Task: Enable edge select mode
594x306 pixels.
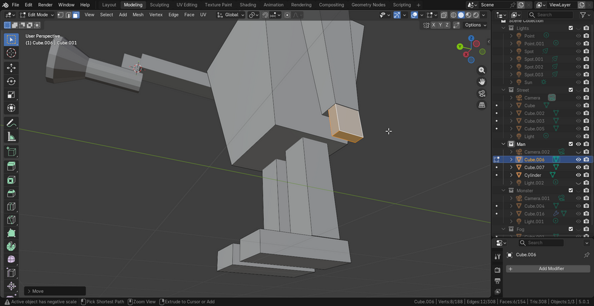Action: coord(68,15)
